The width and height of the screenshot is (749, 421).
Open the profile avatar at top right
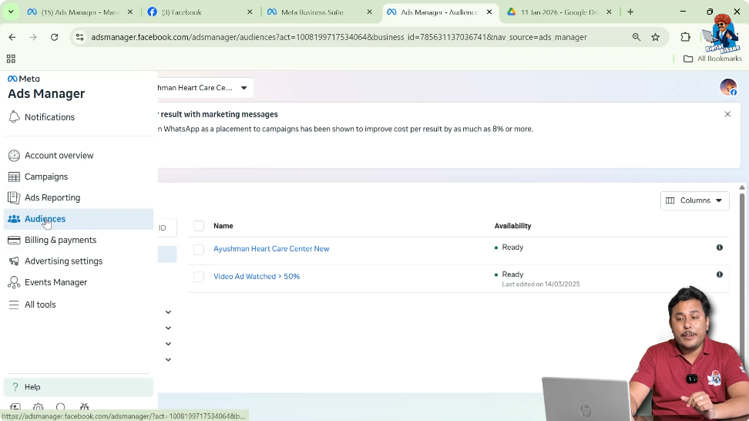point(728,87)
